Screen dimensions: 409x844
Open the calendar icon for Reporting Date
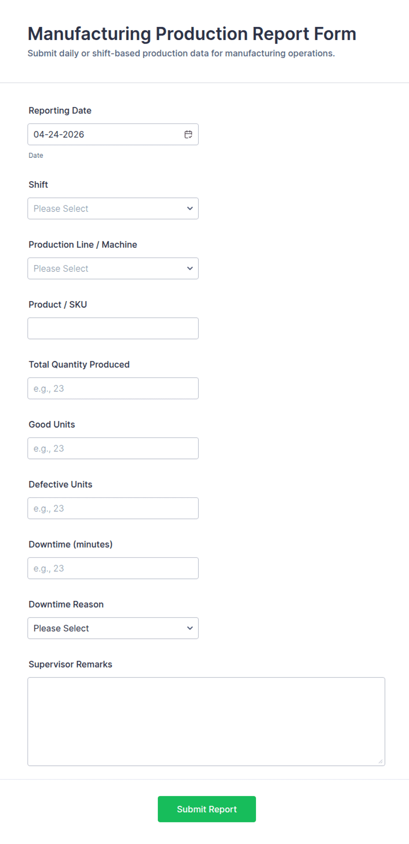(x=188, y=134)
